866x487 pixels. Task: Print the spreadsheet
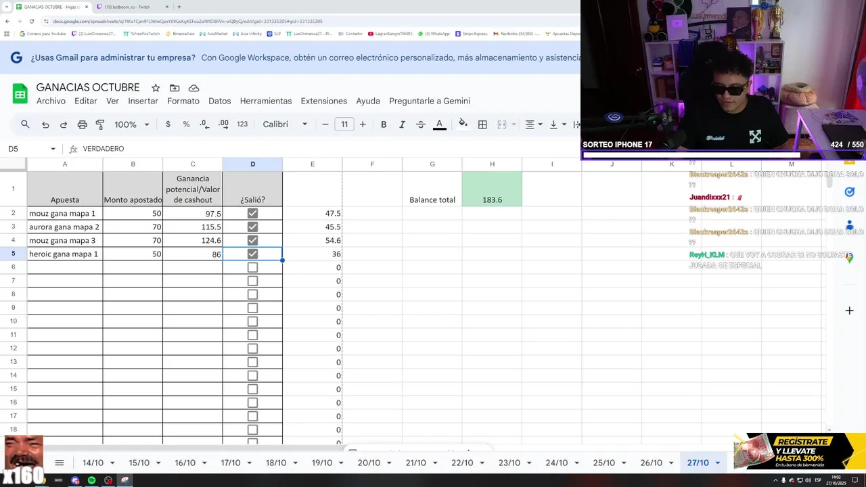[82, 124]
